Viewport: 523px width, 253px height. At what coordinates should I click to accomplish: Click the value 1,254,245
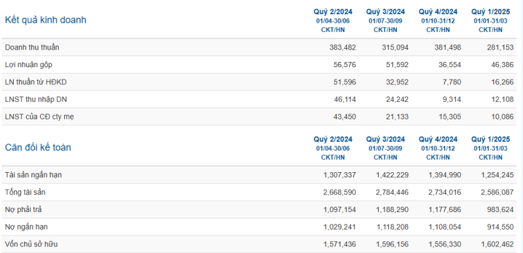click(x=498, y=175)
